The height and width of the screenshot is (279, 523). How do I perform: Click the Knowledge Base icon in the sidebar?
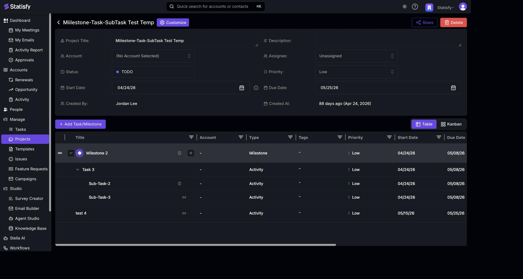tap(11, 229)
